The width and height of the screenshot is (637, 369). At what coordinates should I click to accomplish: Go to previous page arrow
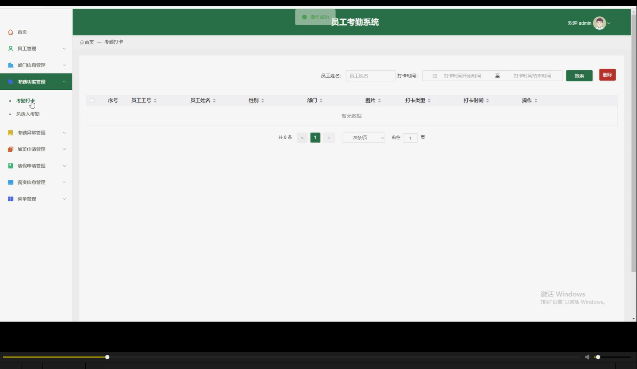coord(302,138)
